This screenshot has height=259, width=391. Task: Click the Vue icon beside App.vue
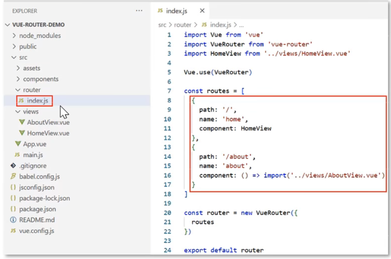pos(18,144)
